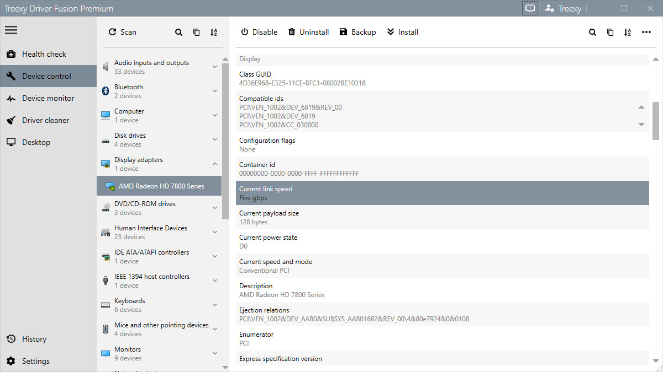Sort the device properties list

(627, 33)
